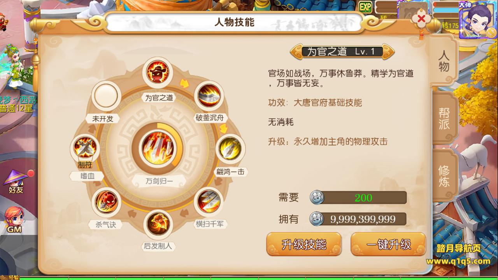498x280 pixels.
Task: Click the 一键升级 button
Action: tap(388, 244)
